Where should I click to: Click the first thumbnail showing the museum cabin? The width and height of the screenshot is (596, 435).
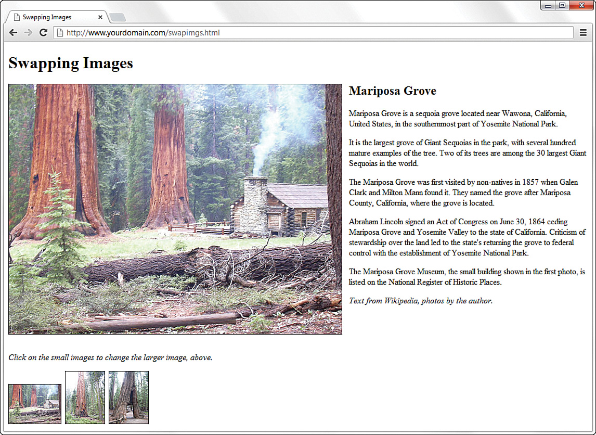(x=34, y=403)
